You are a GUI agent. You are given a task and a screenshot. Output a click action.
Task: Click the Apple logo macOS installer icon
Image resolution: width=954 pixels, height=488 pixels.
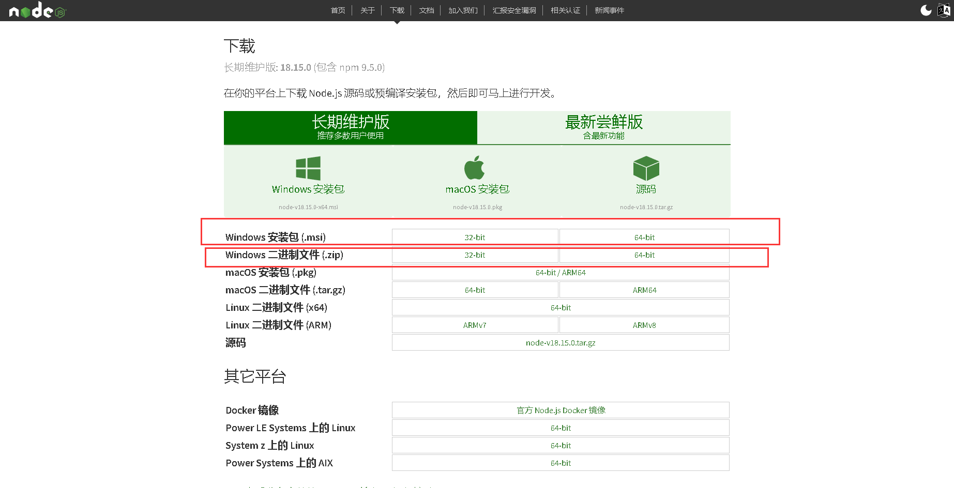tap(474, 168)
